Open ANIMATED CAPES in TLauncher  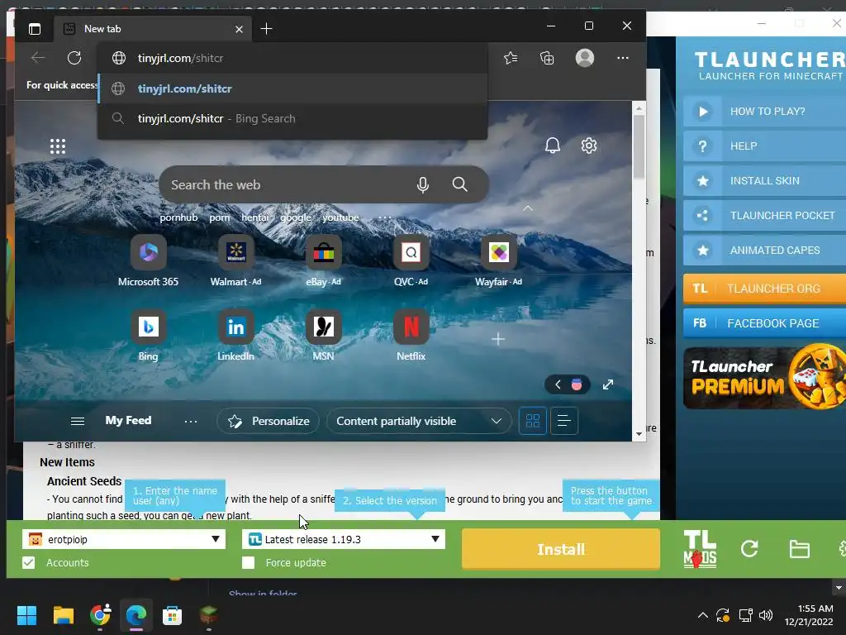pyautogui.click(x=765, y=250)
